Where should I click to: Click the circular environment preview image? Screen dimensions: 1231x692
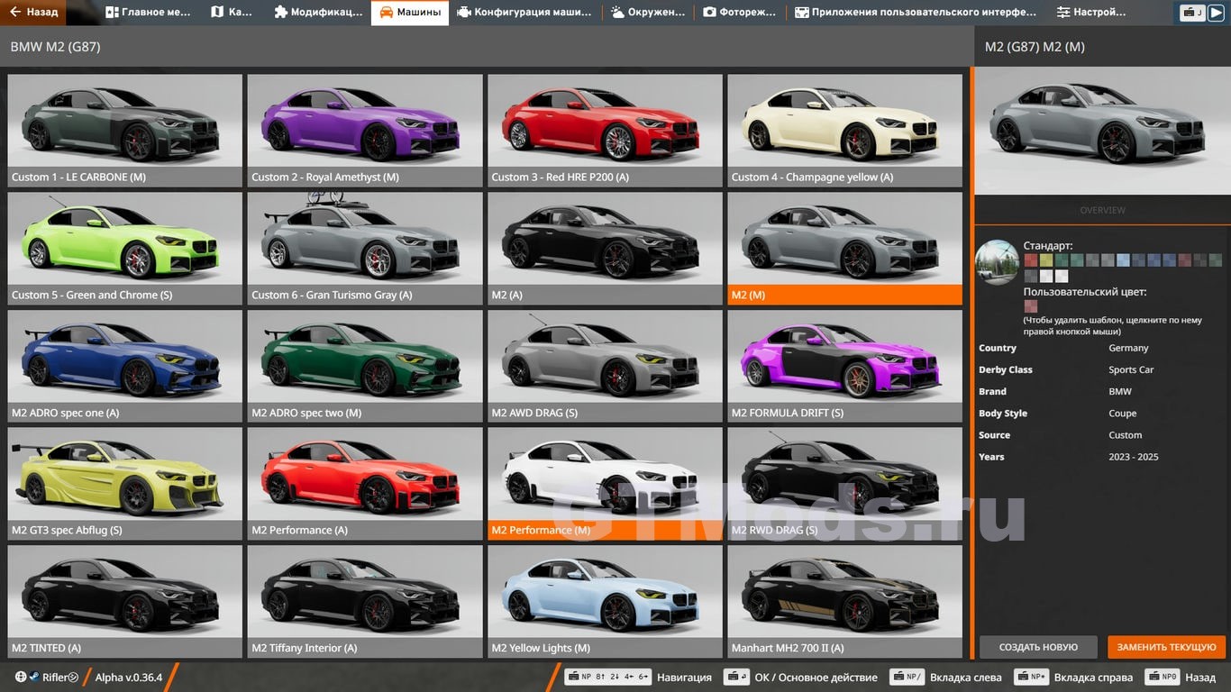[x=998, y=262]
